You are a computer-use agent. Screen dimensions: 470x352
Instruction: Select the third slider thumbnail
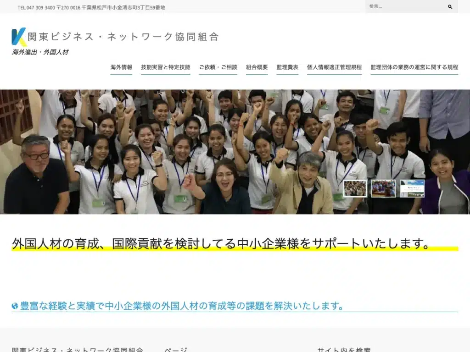(x=412, y=188)
